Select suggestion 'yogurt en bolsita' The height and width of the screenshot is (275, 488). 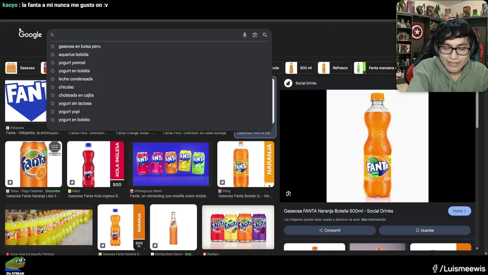point(74,71)
